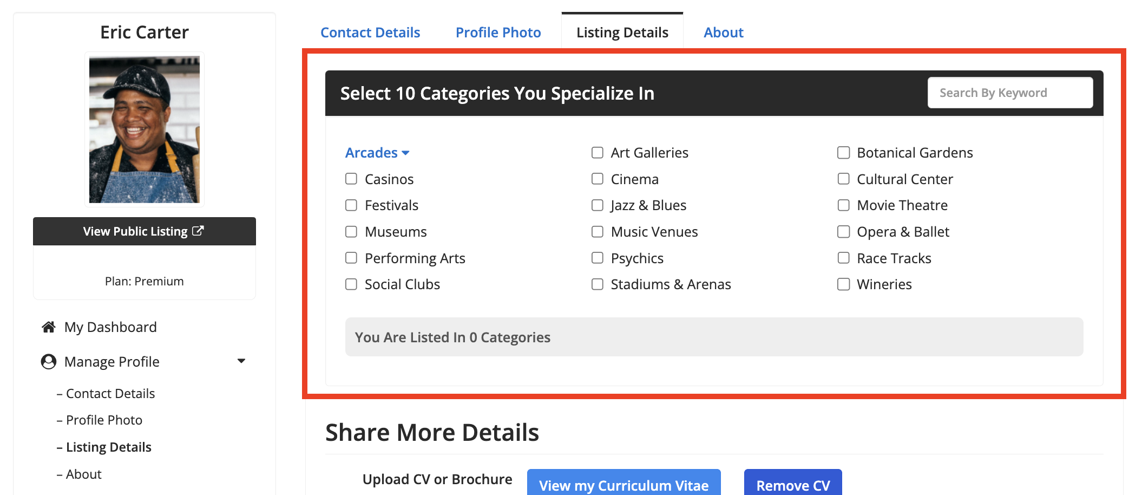This screenshot has width=1142, height=495.
Task: Expand the Arcades category dropdown
Action: tap(377, 153)
